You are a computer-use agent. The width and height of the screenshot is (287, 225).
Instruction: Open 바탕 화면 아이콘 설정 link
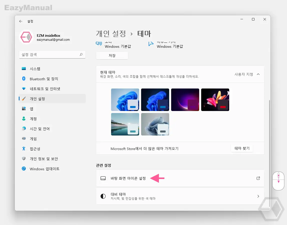click(x=180, y=178)
